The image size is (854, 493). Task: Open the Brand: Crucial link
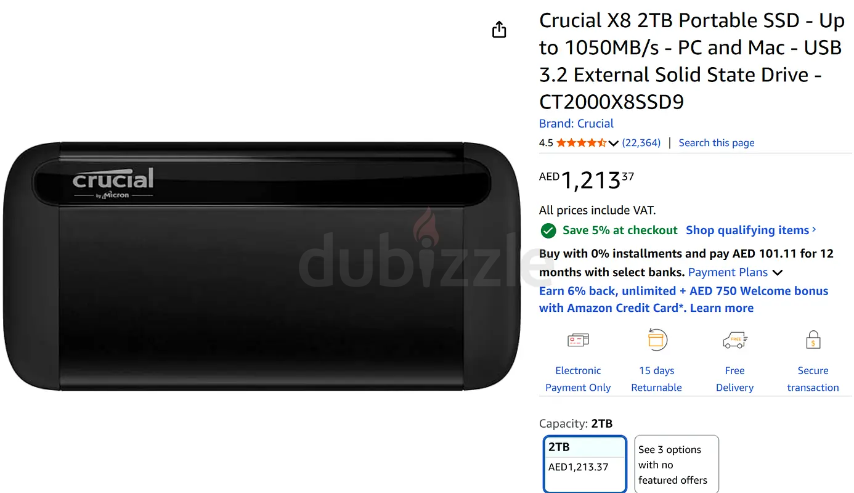point(576,123)
